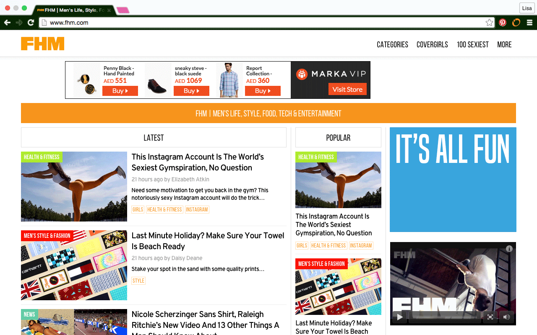Open the Chrome hamburger menu
Screen dimensions: 537x335
point(529,23)
